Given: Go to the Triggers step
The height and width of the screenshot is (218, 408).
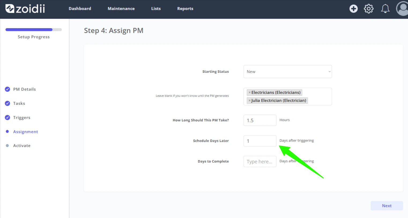Looking at the screenshot, I should 22,118.
